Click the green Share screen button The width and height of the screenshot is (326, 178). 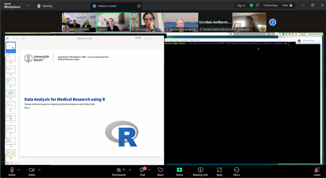179,171
